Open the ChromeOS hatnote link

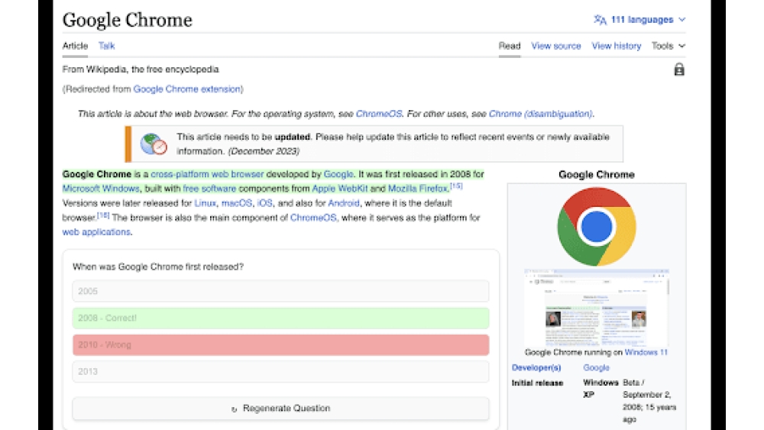point(379,114)
